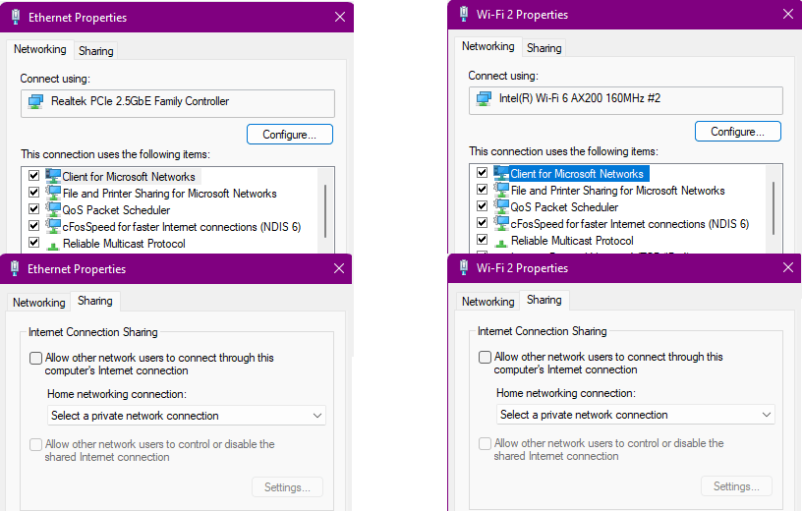This screenshot has width=802, height=511.
Task: Enable Internet Connection Sharing in Wi-Fi 2 Sharing window
Action: point(485,357)
